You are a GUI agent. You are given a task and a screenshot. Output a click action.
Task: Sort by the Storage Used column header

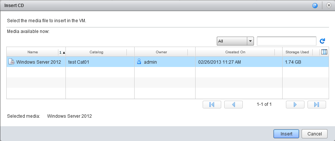[297, 52]
